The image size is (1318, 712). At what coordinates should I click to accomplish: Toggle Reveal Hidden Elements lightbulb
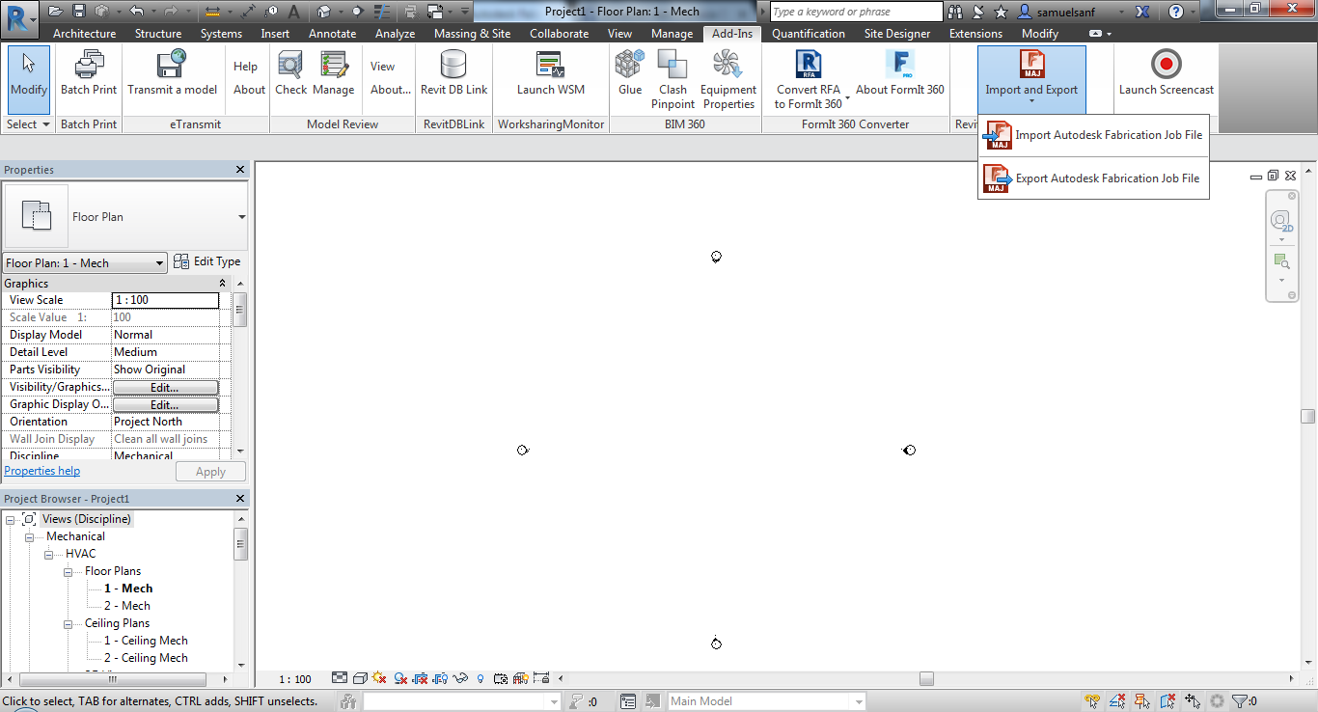[481, 678]
